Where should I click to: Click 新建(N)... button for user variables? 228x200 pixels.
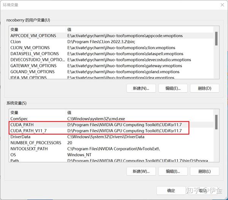141,88
